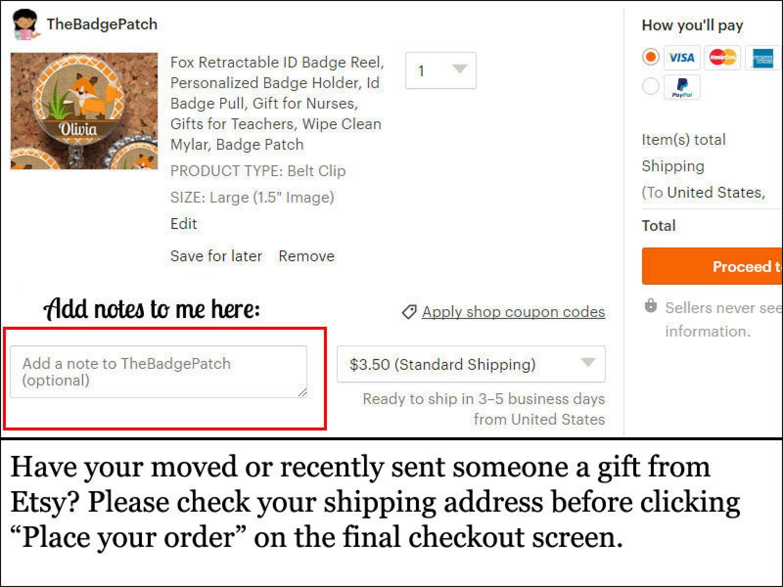Click the Fox badge reel product thumbnail
The width and height of the screenshot is (783, 587).
coord(84,111)
